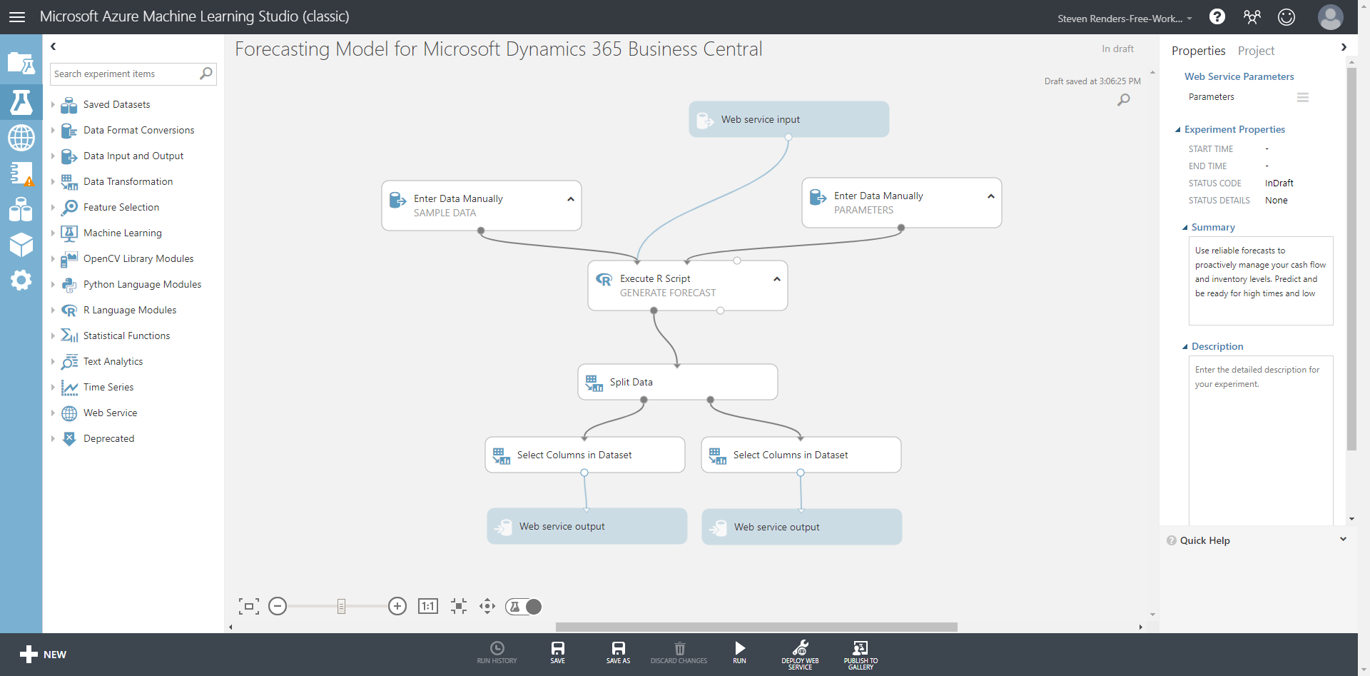The width and height of the screenshot is (1370, 676).
Task: Click NEW button at bottom left
Action: [x=43, y=655]
